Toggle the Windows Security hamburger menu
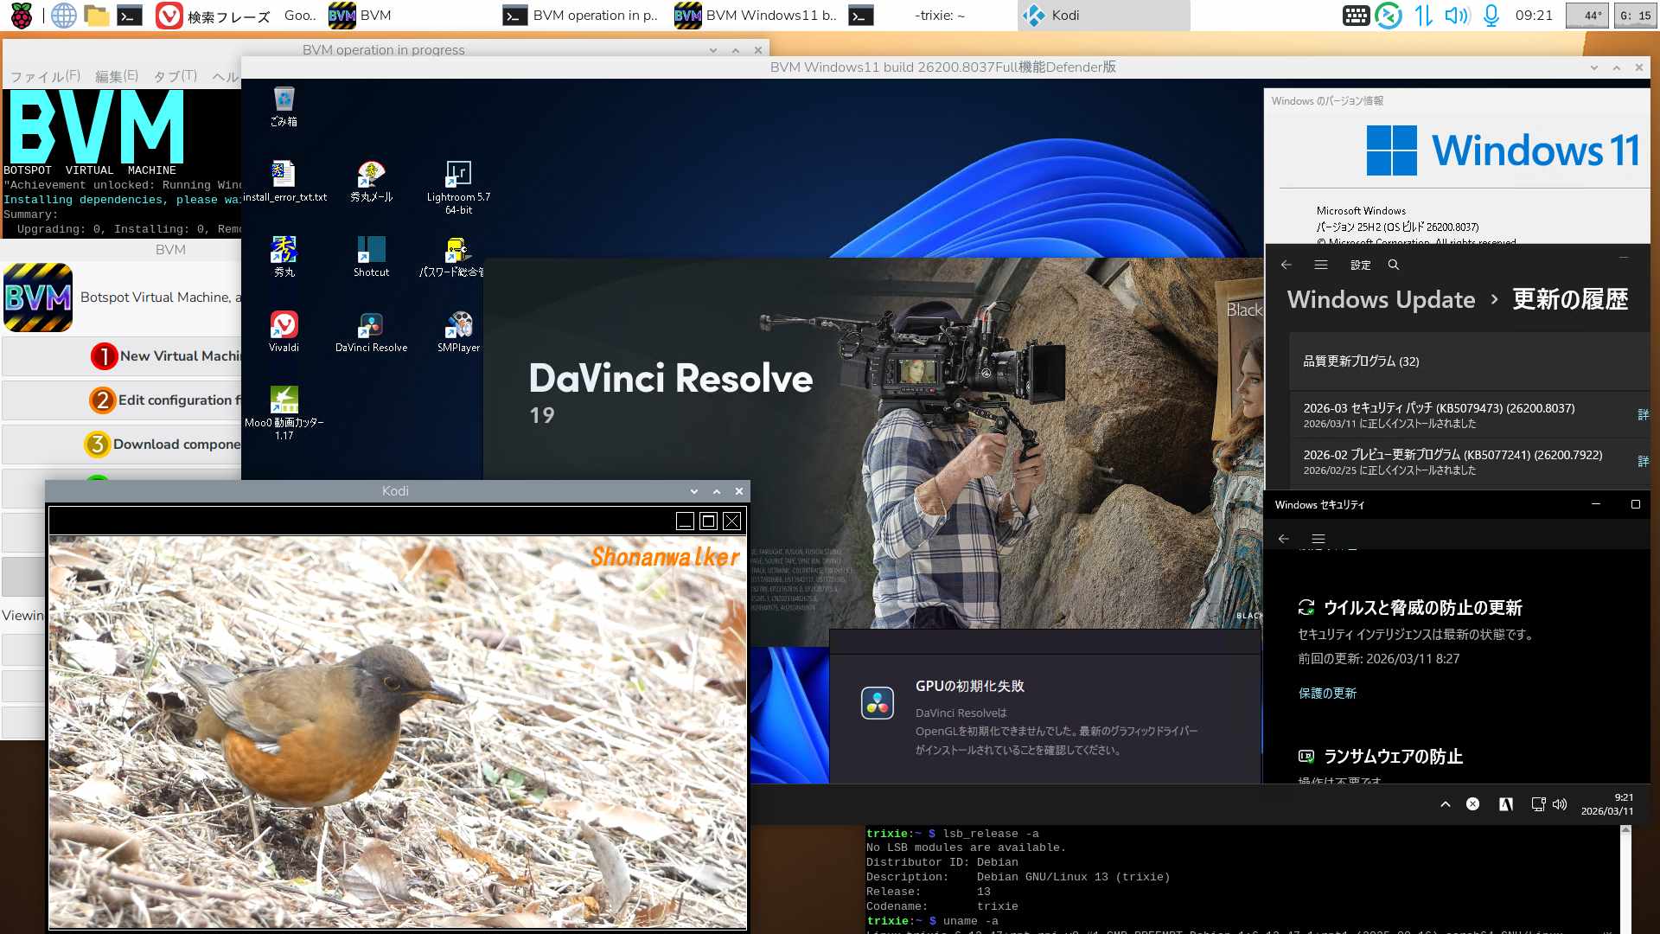This screenshot has width=1660, height=934. tap(1318, 539)
